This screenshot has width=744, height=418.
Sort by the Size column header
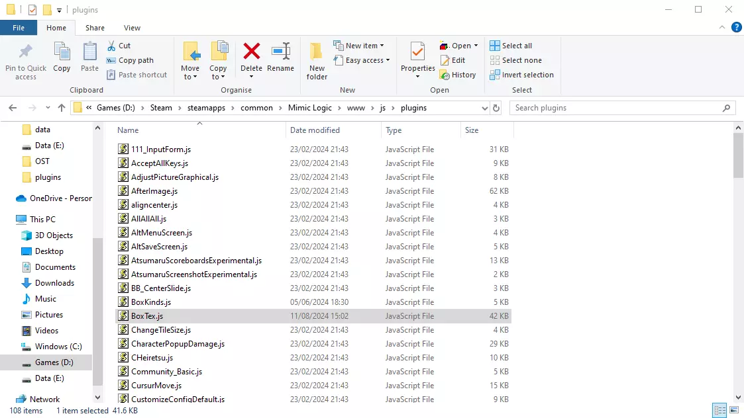487,130
